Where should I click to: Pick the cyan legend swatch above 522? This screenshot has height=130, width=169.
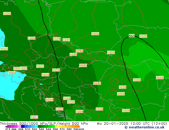tap(36, 126)
